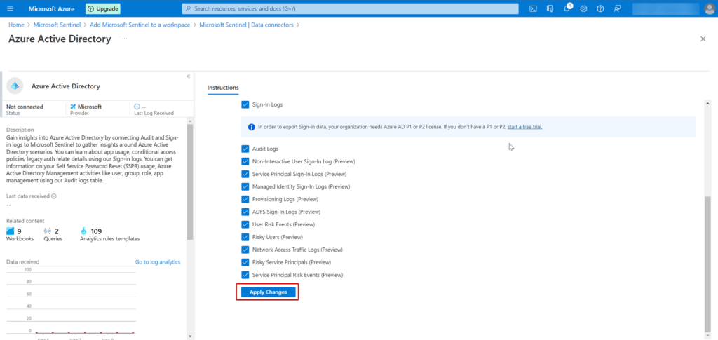Toggle User Risk Events checkbox

click(x=245, y=224)
